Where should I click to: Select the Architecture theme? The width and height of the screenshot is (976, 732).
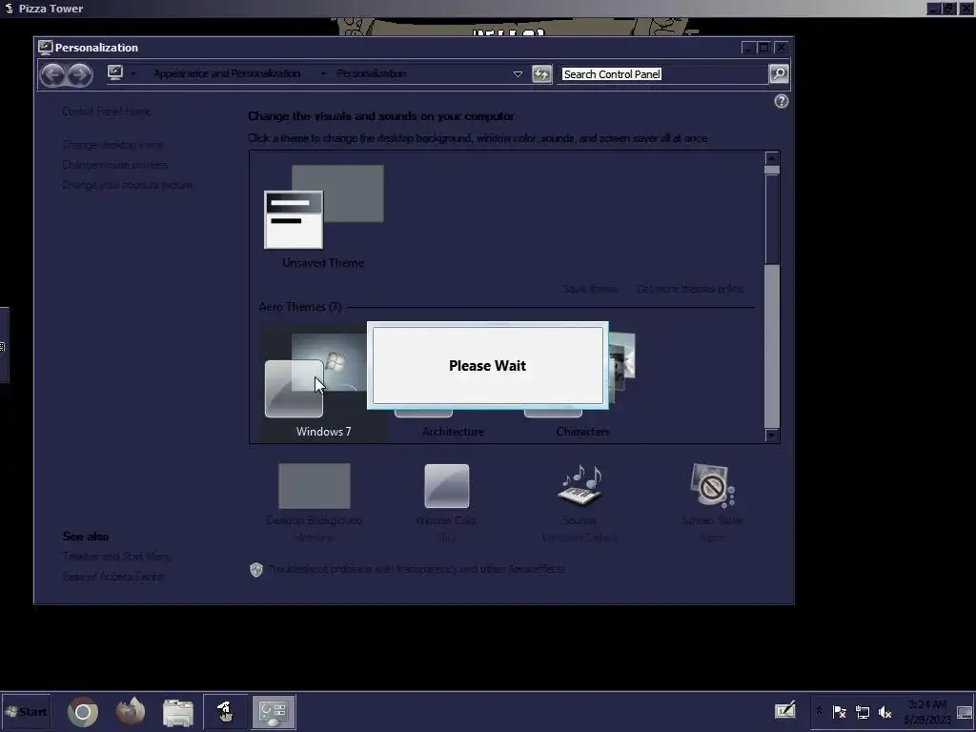point(453,431)
